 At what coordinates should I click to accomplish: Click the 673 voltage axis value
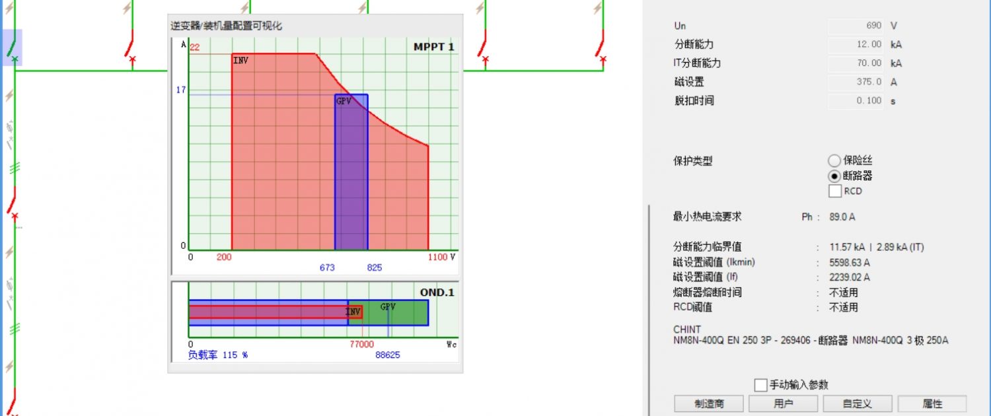click(327, 267)
